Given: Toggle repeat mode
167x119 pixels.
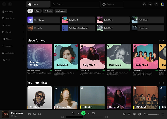Looking at the screenshot, I should pyautogui.click(x=94, y=113).
